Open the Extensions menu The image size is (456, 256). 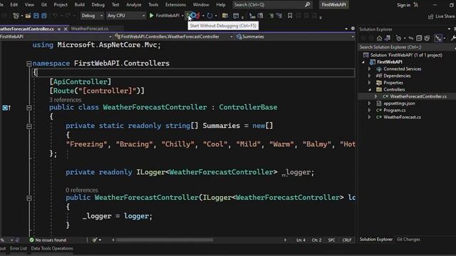coord(175,5)
